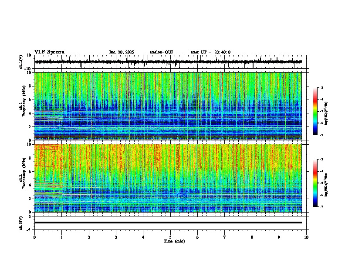This screenshot has width=345, height=266.
Task: Click the "ch.1(V)" waveform axis label
Action: tap(21, 62)
